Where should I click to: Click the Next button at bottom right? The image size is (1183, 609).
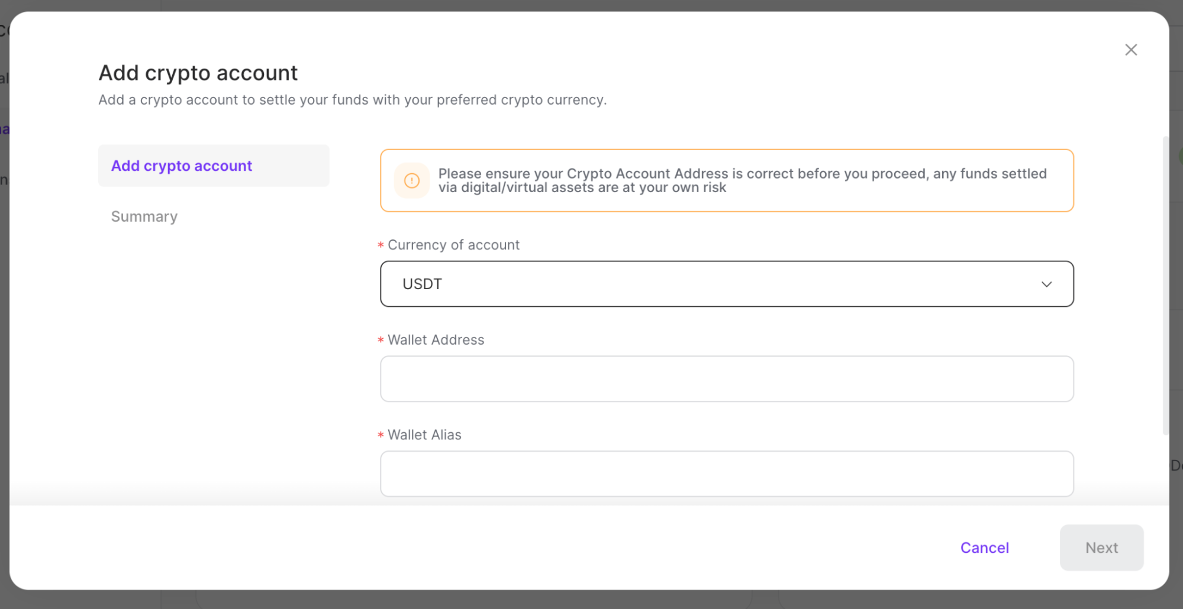(x=1101, y=548)
